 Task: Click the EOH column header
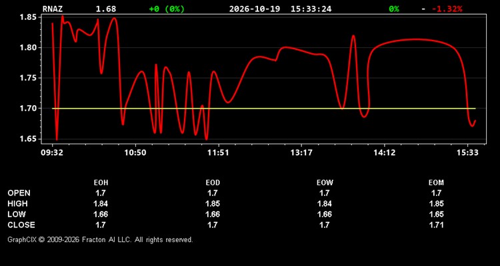pos(101,183)
